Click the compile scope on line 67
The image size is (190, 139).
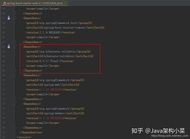pyautogui.click(x=42, y=66)
